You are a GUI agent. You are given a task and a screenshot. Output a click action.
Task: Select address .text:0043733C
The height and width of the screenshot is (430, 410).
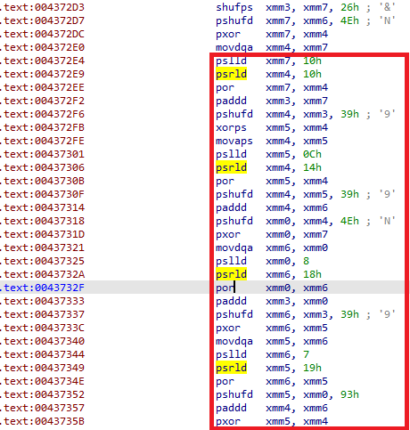tap(42, 328)
